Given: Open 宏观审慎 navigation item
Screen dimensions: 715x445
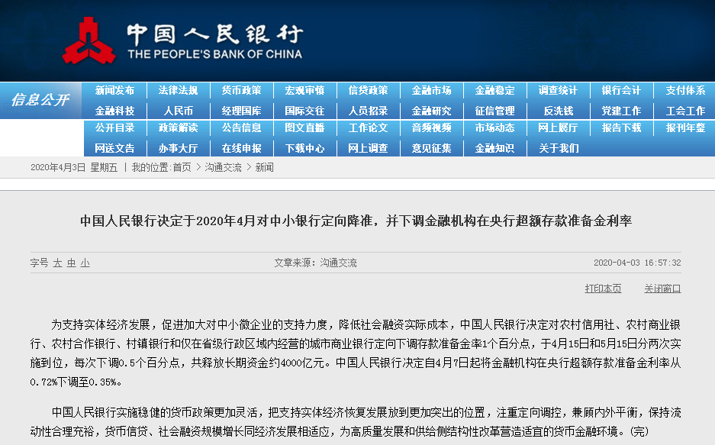Looking at the screenshot, I should (304, 90).
